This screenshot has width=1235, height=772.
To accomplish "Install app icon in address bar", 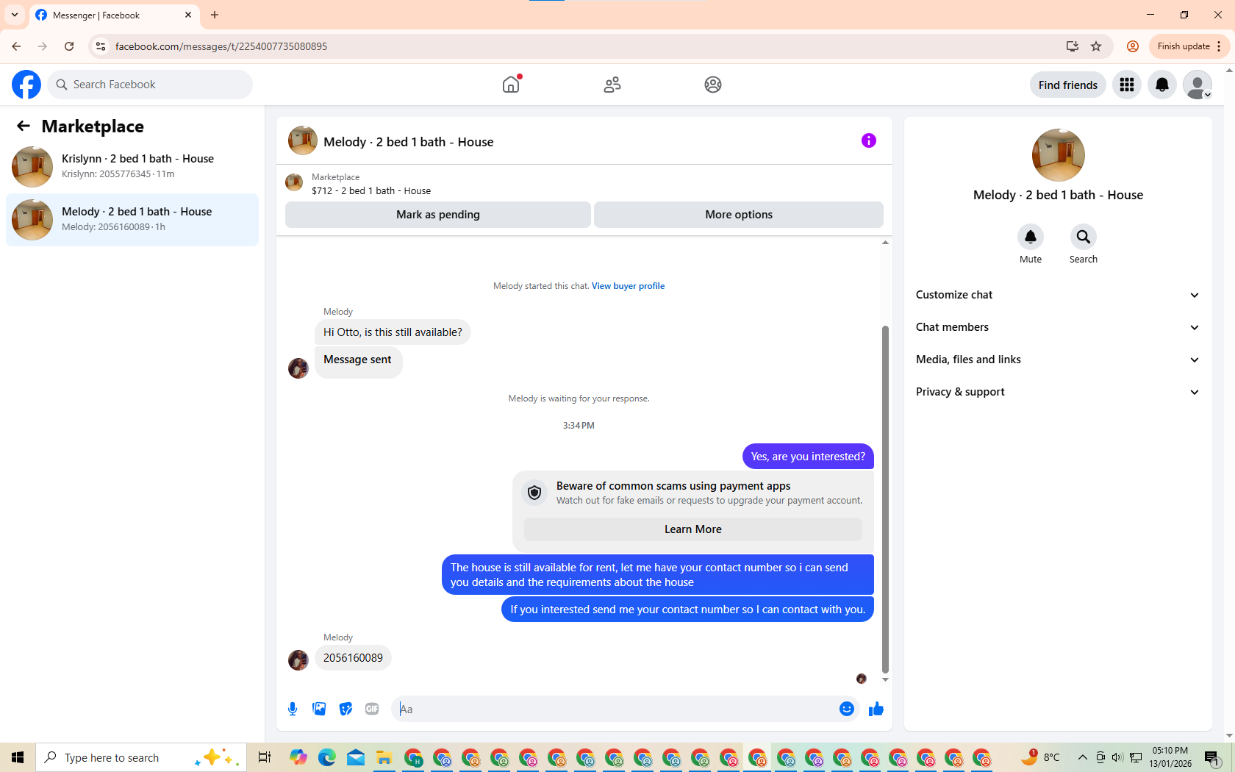I will [x=1073, y=46].
